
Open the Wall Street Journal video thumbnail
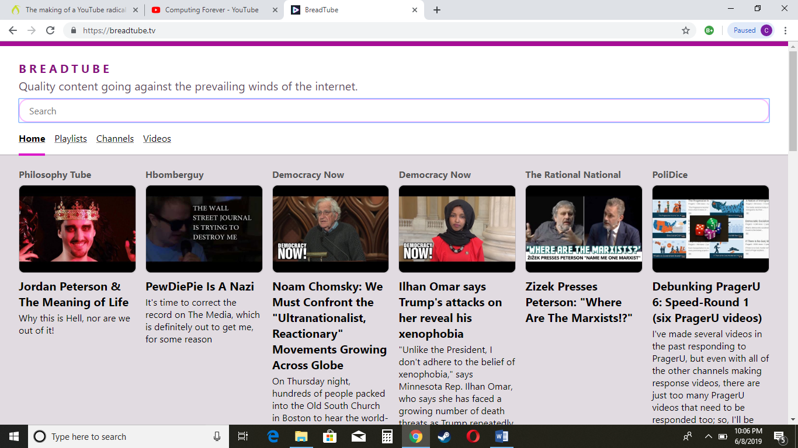(x=204, y=229)
